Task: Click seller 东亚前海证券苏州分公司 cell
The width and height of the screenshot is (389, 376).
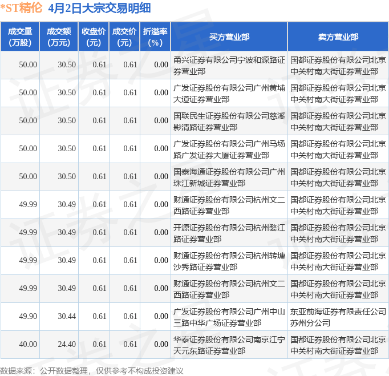Action: (338, 317)
